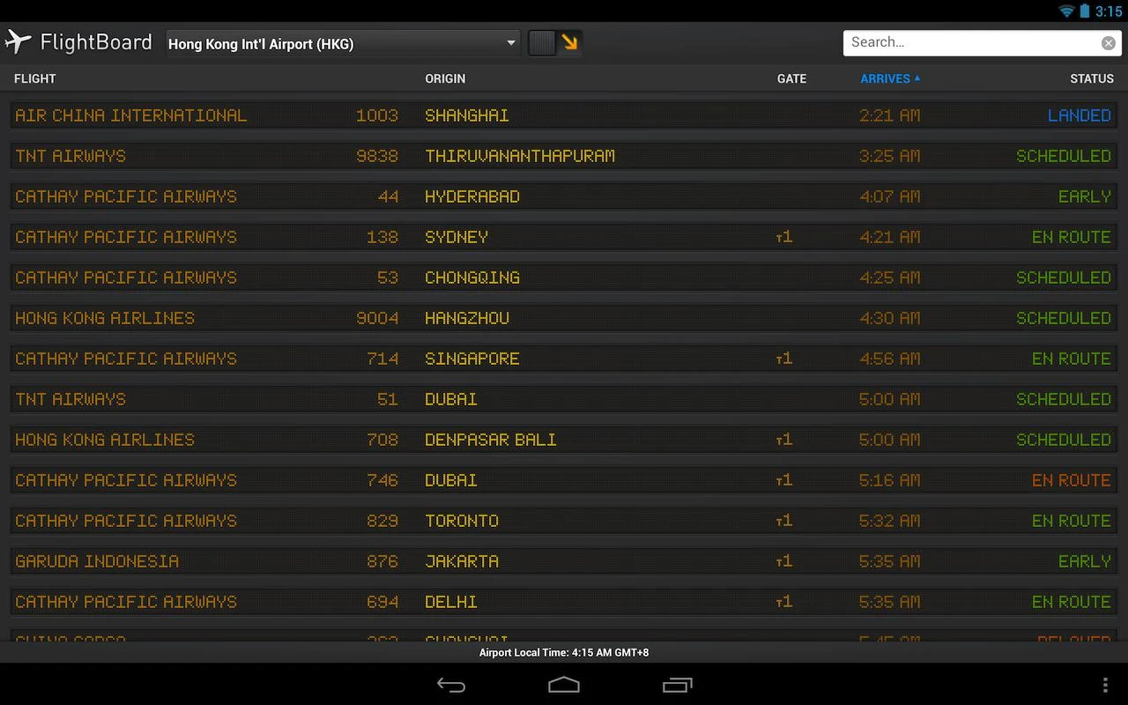The image size is (1128, 705).
Task: Tap the 4:21 AM arrival time
Action: tap(890, 237)
